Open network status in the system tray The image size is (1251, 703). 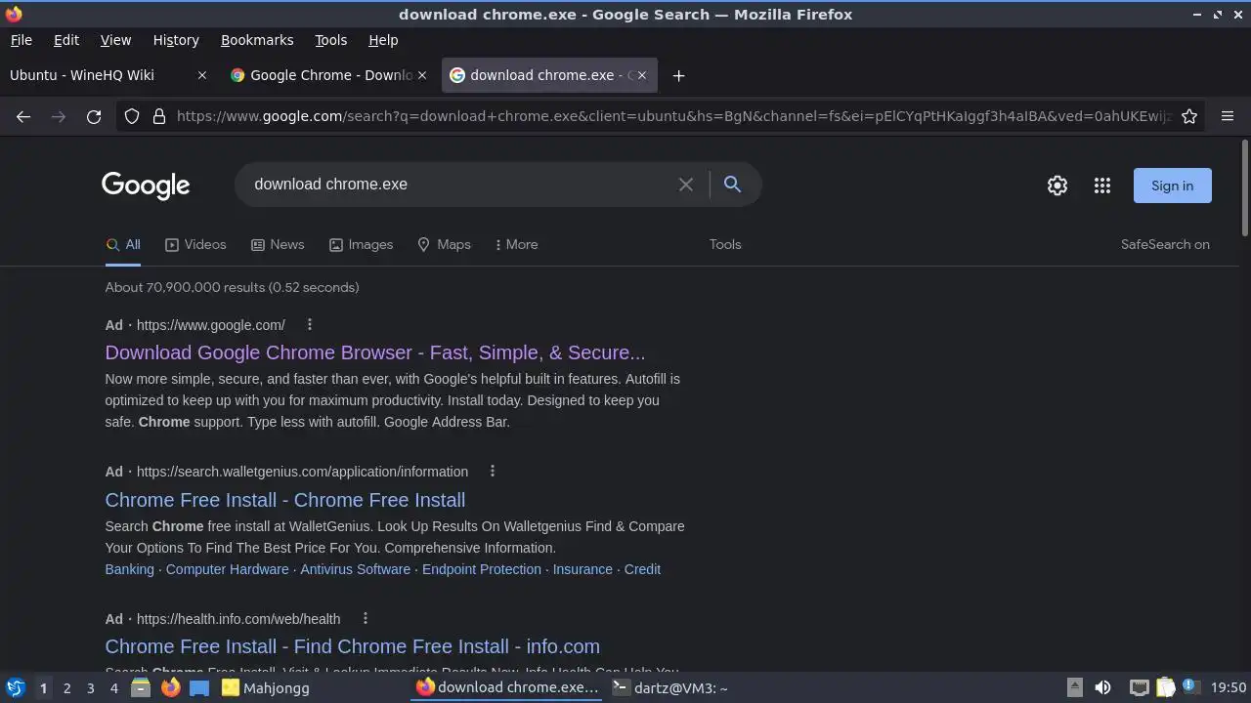pos(1139,687)
